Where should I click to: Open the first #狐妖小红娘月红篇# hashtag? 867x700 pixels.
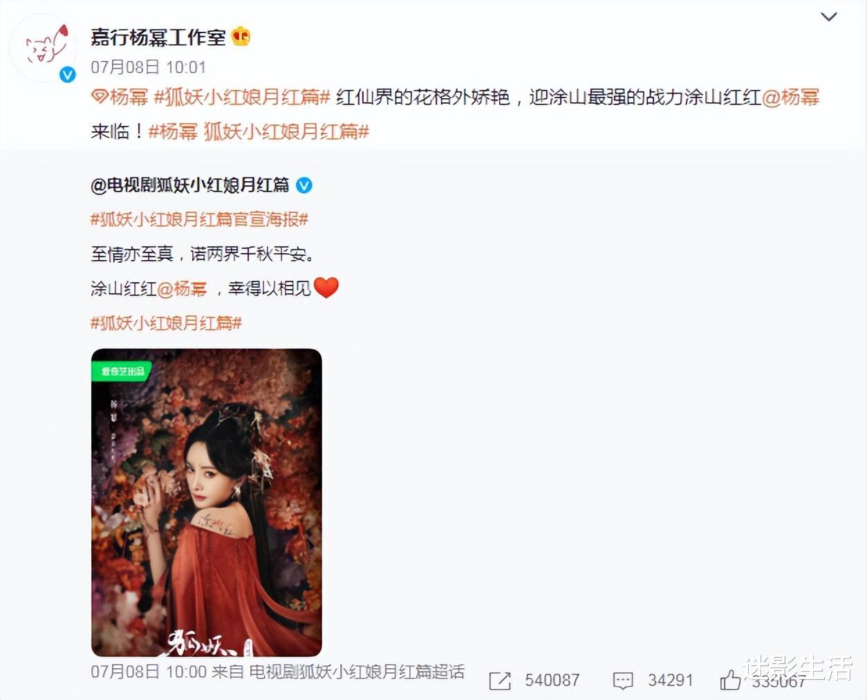tap(242, 97)
